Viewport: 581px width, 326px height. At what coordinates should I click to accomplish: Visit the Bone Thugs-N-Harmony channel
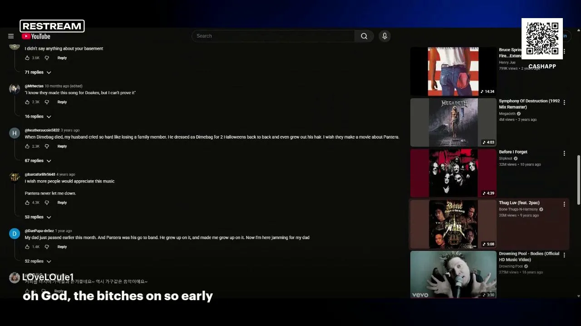pos(518,209)
